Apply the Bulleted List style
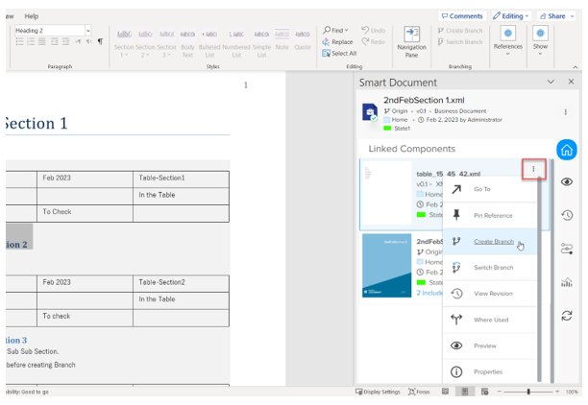The height and width of the screenshot is (405, 588). [209, 42]
